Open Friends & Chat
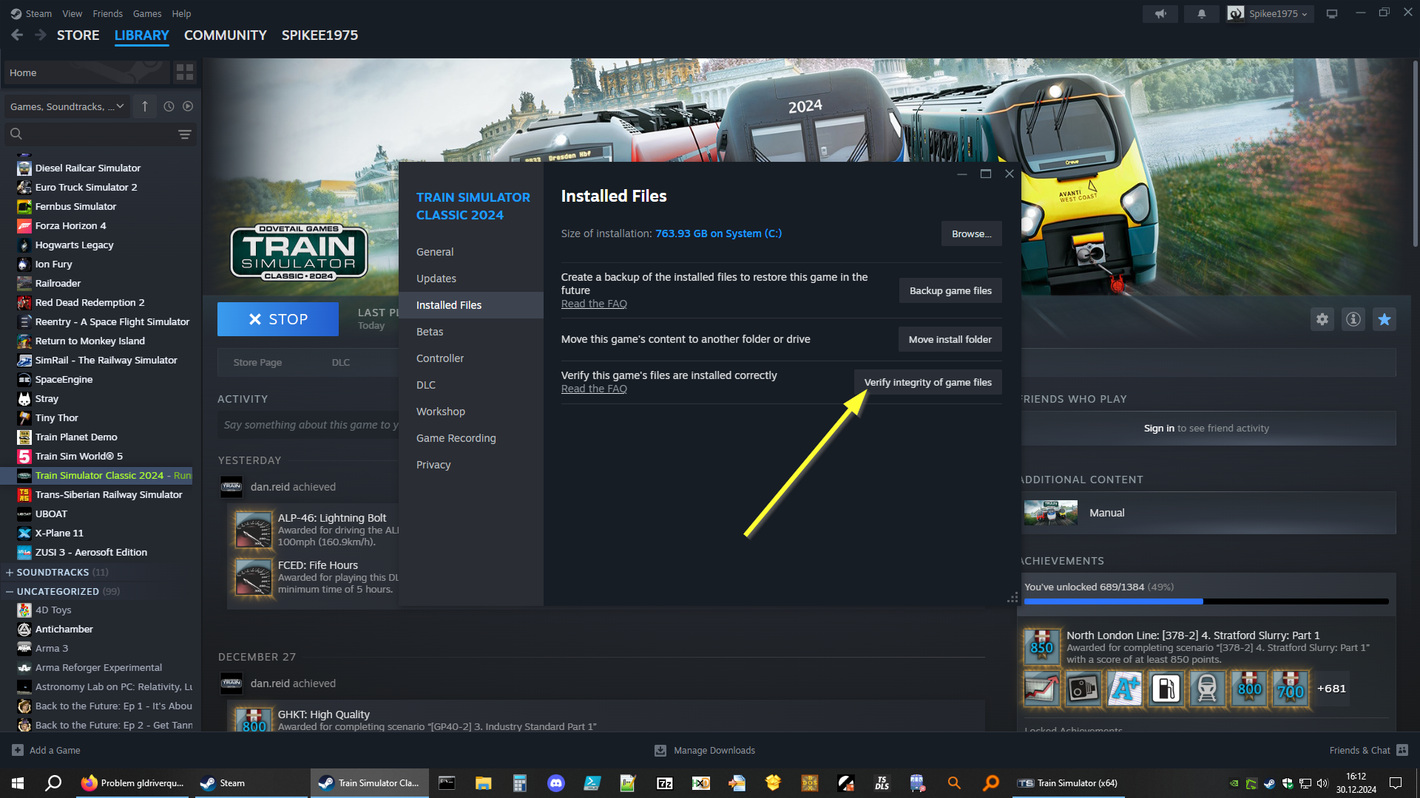 point(1368,750)
